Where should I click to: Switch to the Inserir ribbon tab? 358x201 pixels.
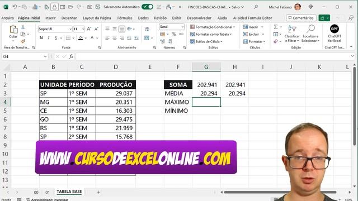click(50, 18)
